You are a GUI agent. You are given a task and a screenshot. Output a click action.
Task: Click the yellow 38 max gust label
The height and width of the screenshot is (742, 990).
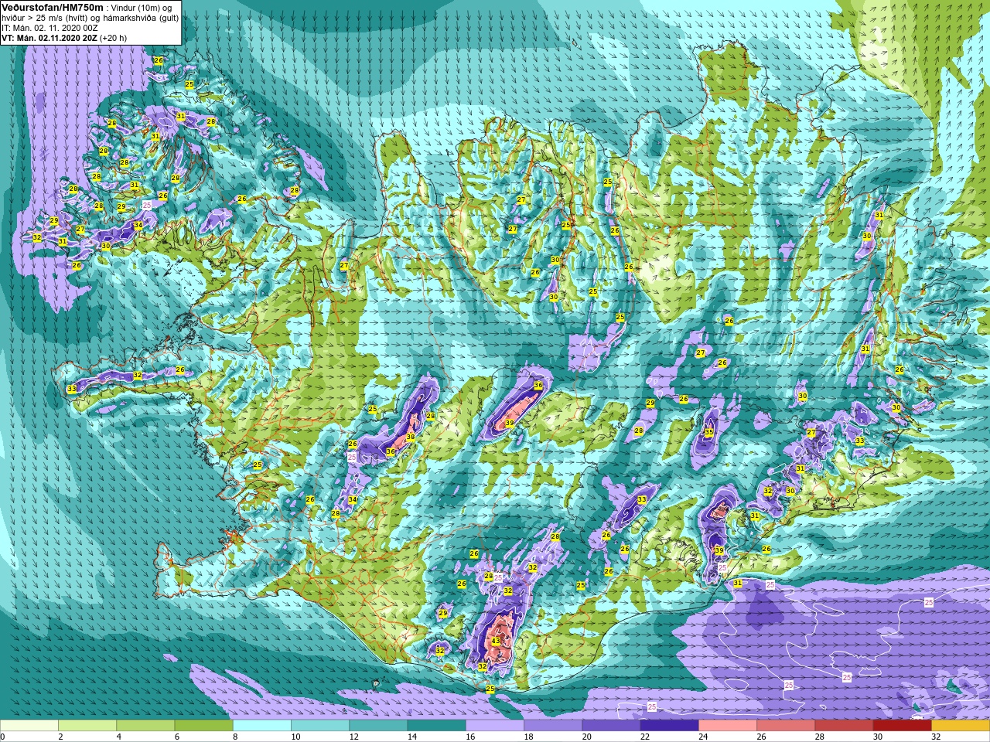411,437
